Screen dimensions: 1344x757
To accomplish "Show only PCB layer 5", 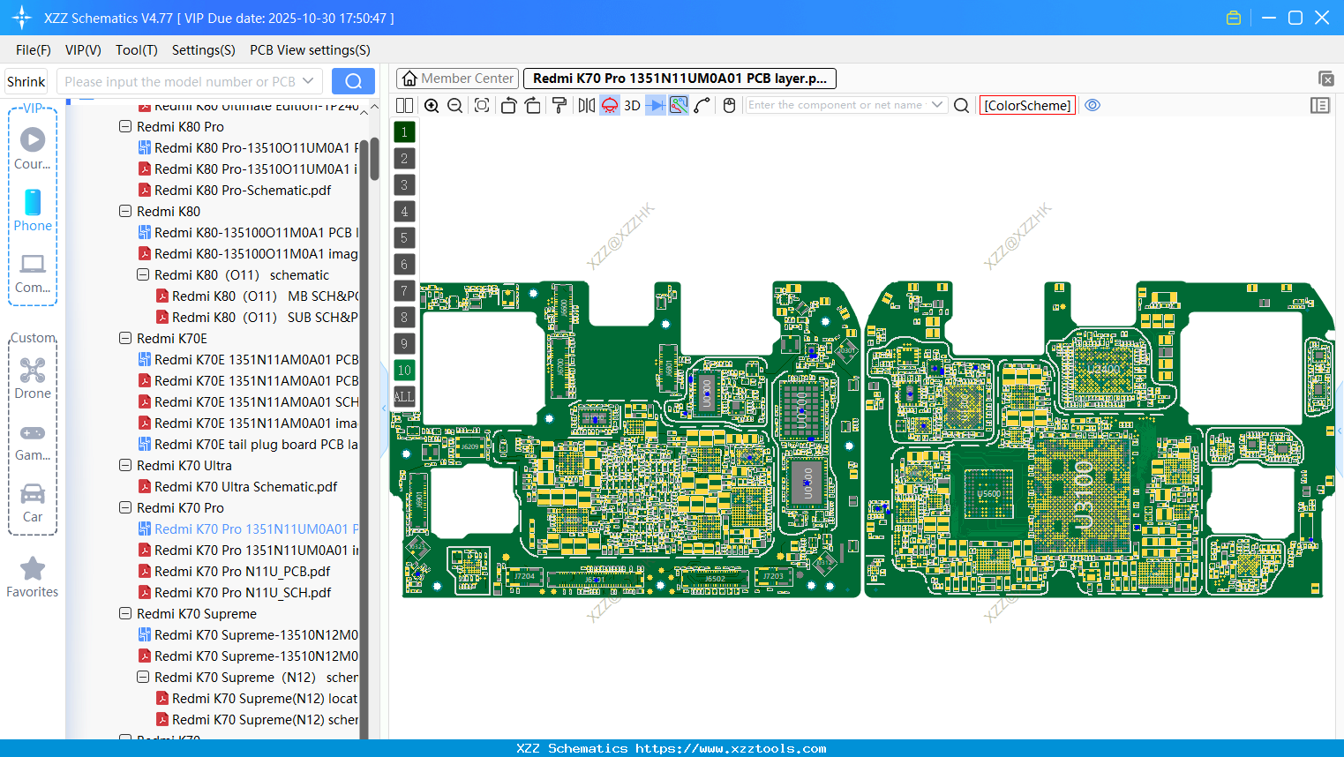I will [x=404, y=237].
